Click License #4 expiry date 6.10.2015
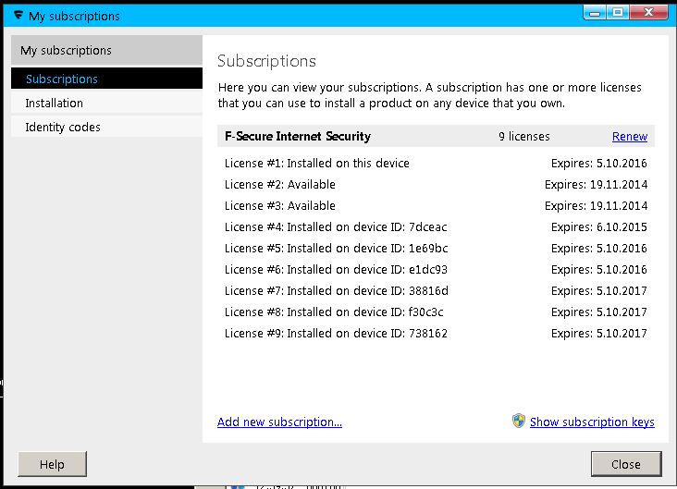Image resolution: width=677 pixels, height=489 pixels. click(599, 227)
